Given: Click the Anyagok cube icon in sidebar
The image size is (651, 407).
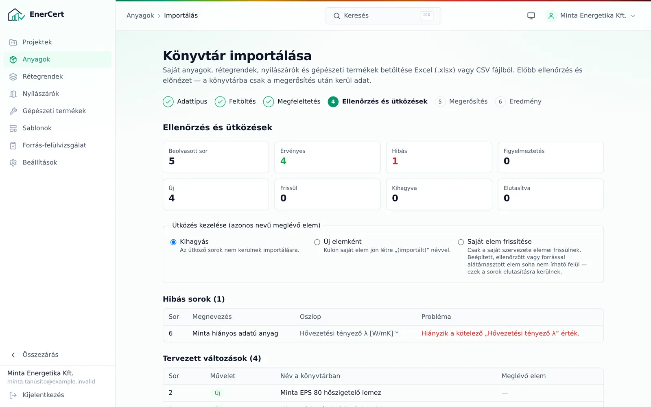Looking at the screenshot, I should pyautogui.click(x=13, y=59).
